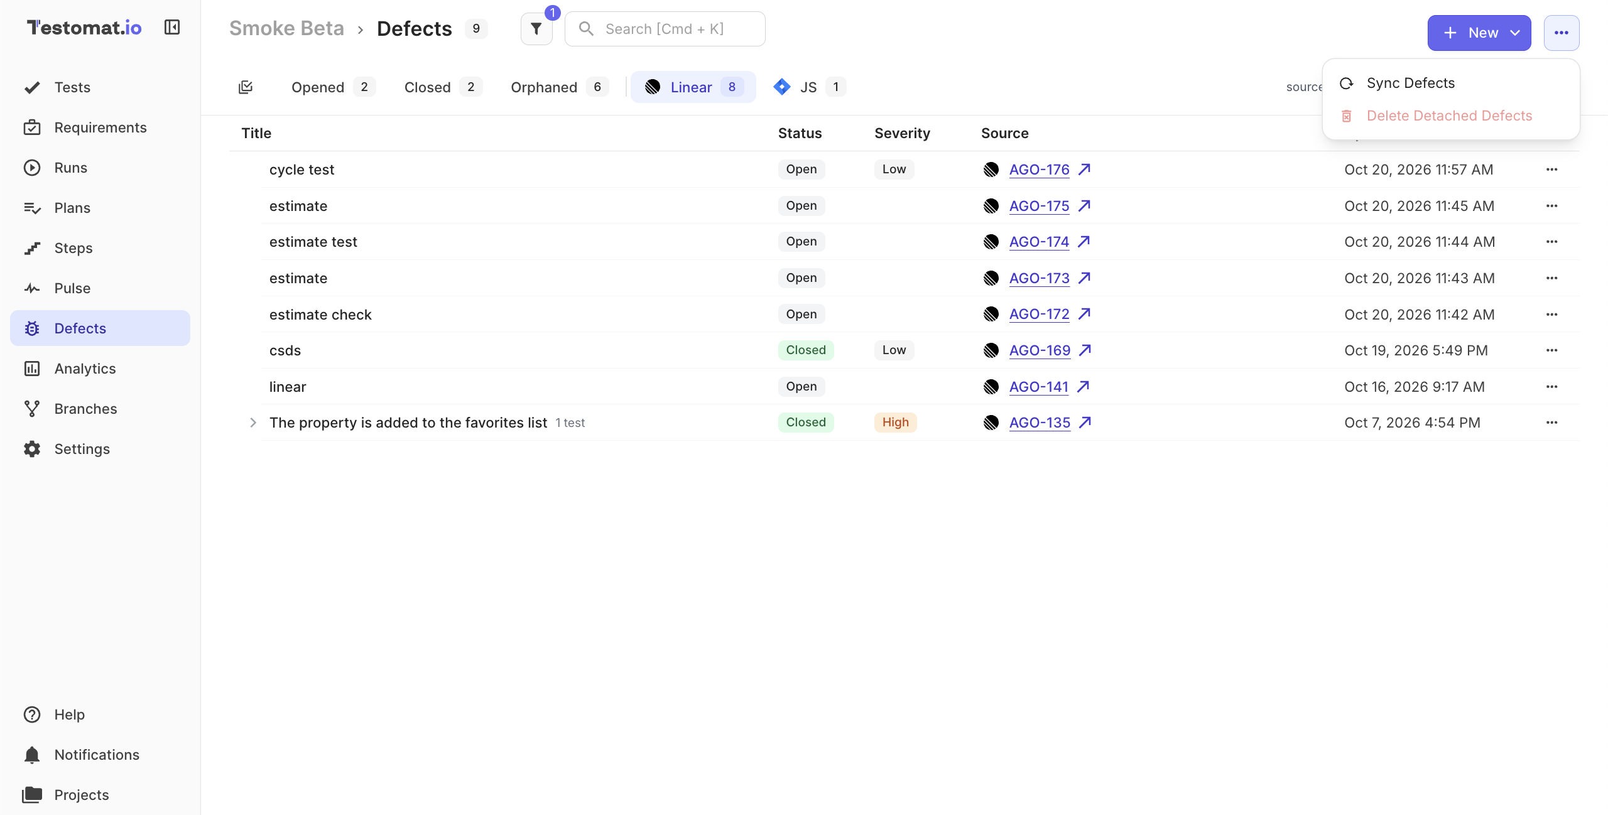Select the Linear source tab
The height and width of the screenshot is (815, 1608).
point(693,87)
